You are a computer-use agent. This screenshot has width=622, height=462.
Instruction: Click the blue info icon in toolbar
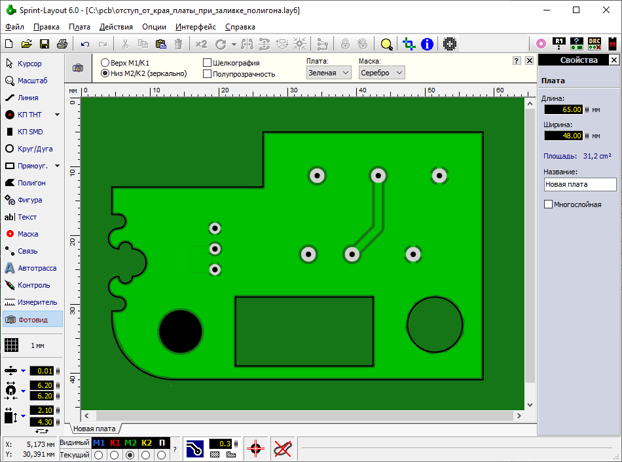(x=427, y=44)
